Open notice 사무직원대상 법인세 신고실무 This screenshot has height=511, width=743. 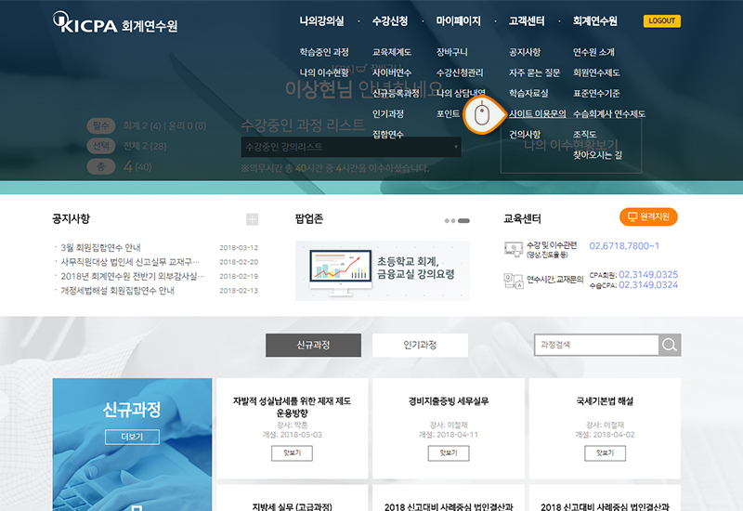pos(130,262)
